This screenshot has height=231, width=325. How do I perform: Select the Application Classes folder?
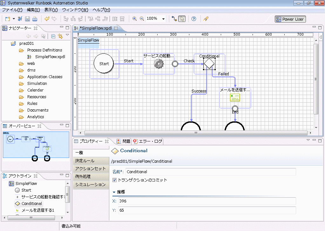45,77
